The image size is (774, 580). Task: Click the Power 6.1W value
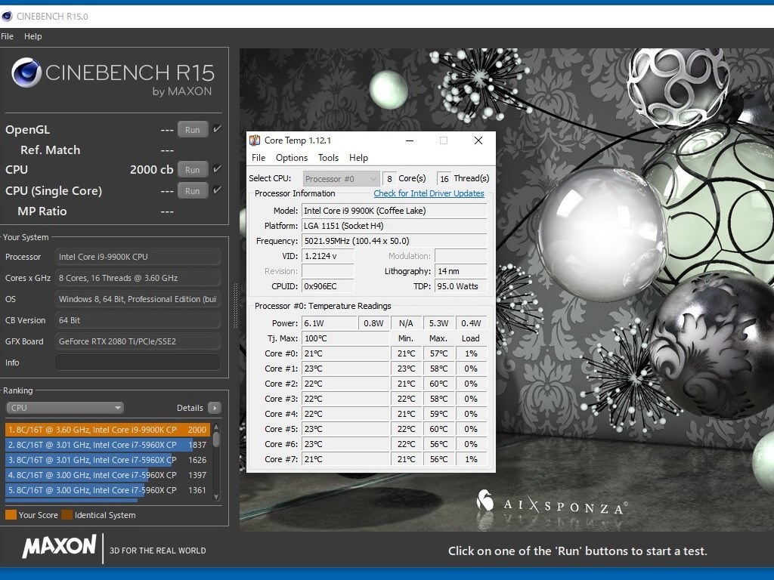(330, 323)
